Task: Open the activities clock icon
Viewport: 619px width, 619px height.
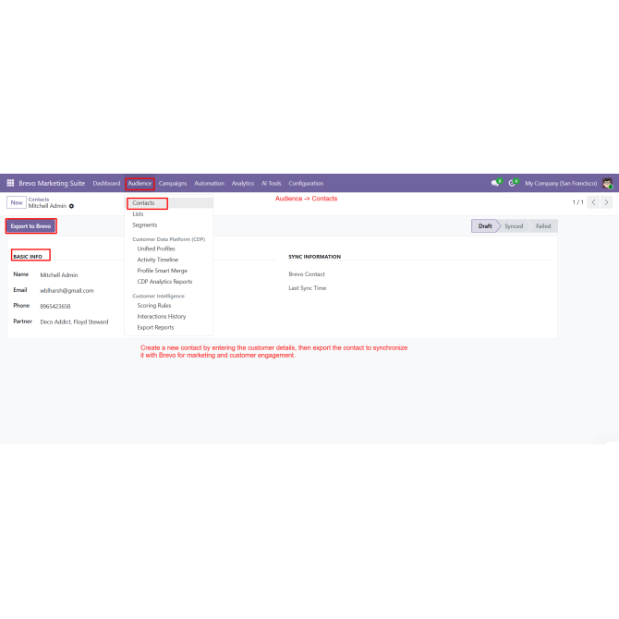Action: click(513, 183)
